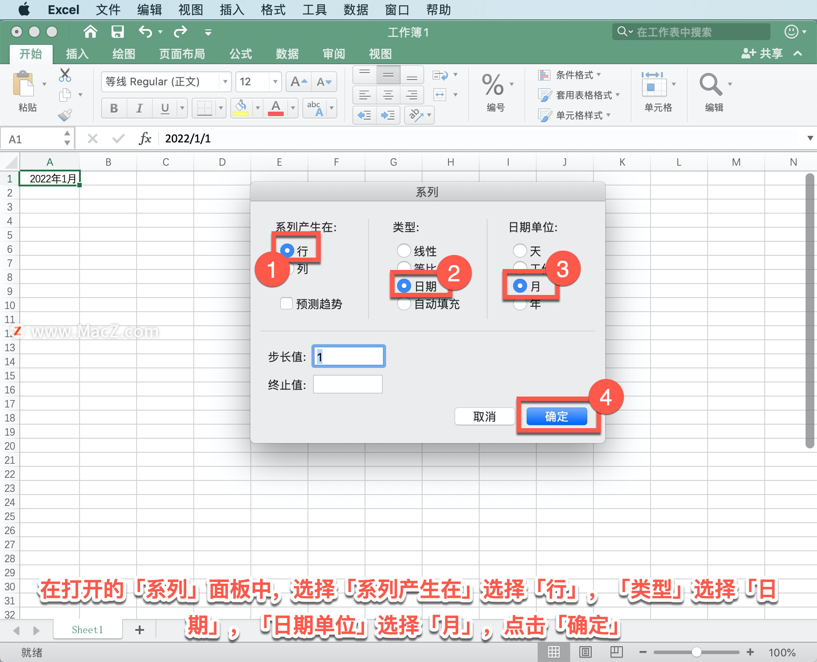Click the 确定 button
Image resolution: width=817 pixels, height=662 pixels.
(557, 416)
